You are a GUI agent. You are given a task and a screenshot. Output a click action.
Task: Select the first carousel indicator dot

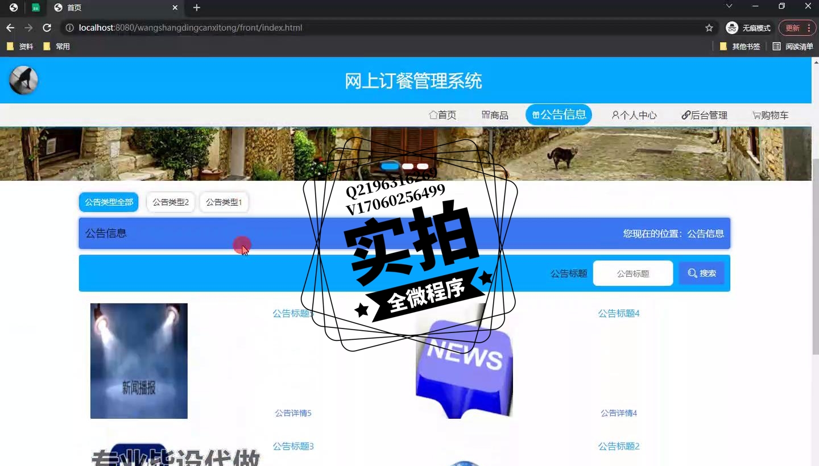(x=390, y=167)
